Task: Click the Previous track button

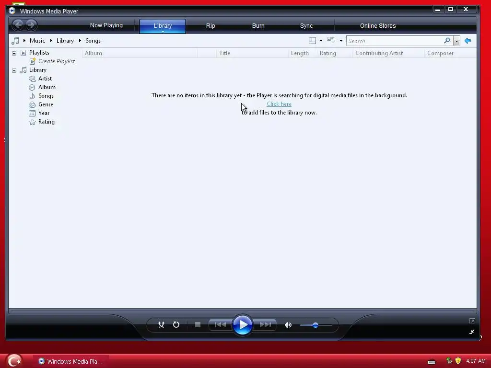Action: click(x=220, y=325)
